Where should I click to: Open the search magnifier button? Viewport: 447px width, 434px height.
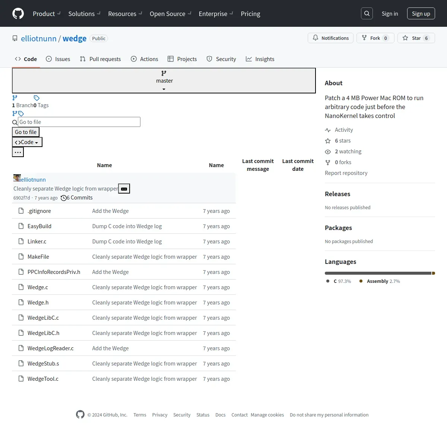[x=367, y=13]
